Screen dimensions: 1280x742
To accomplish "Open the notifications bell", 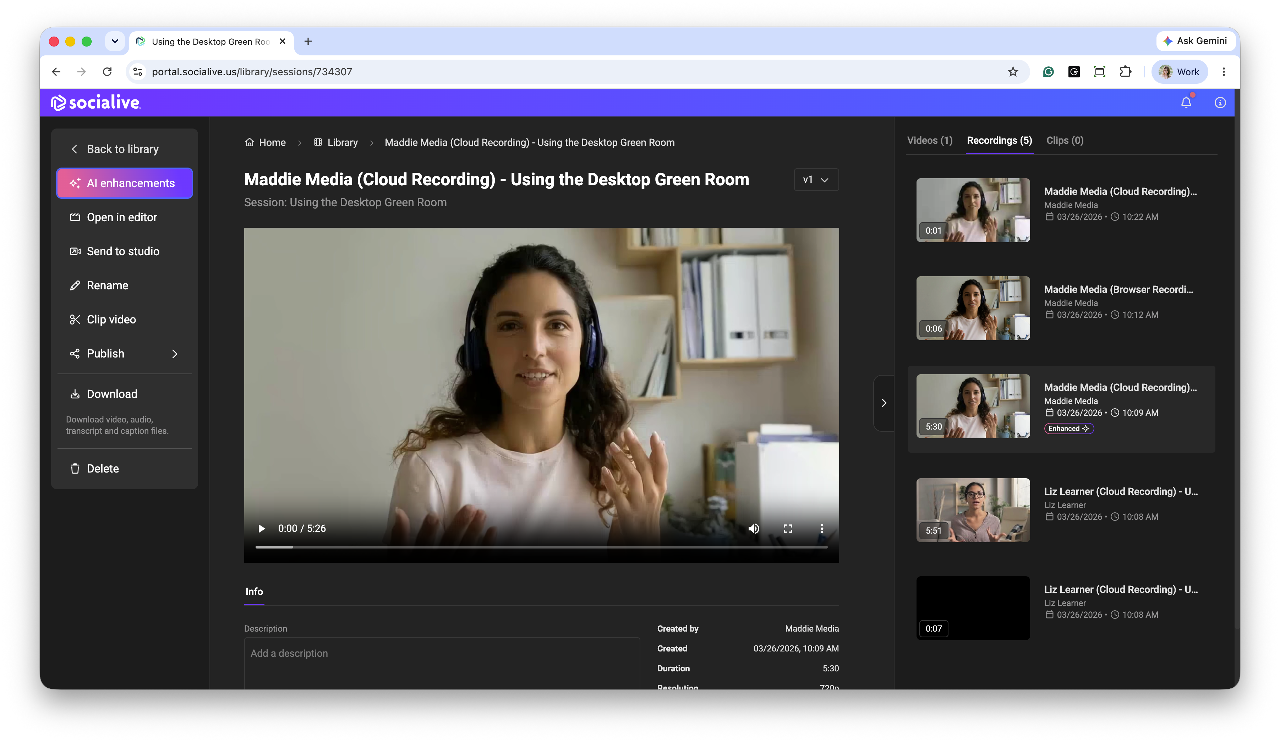I will click(x=1186, y=103).
